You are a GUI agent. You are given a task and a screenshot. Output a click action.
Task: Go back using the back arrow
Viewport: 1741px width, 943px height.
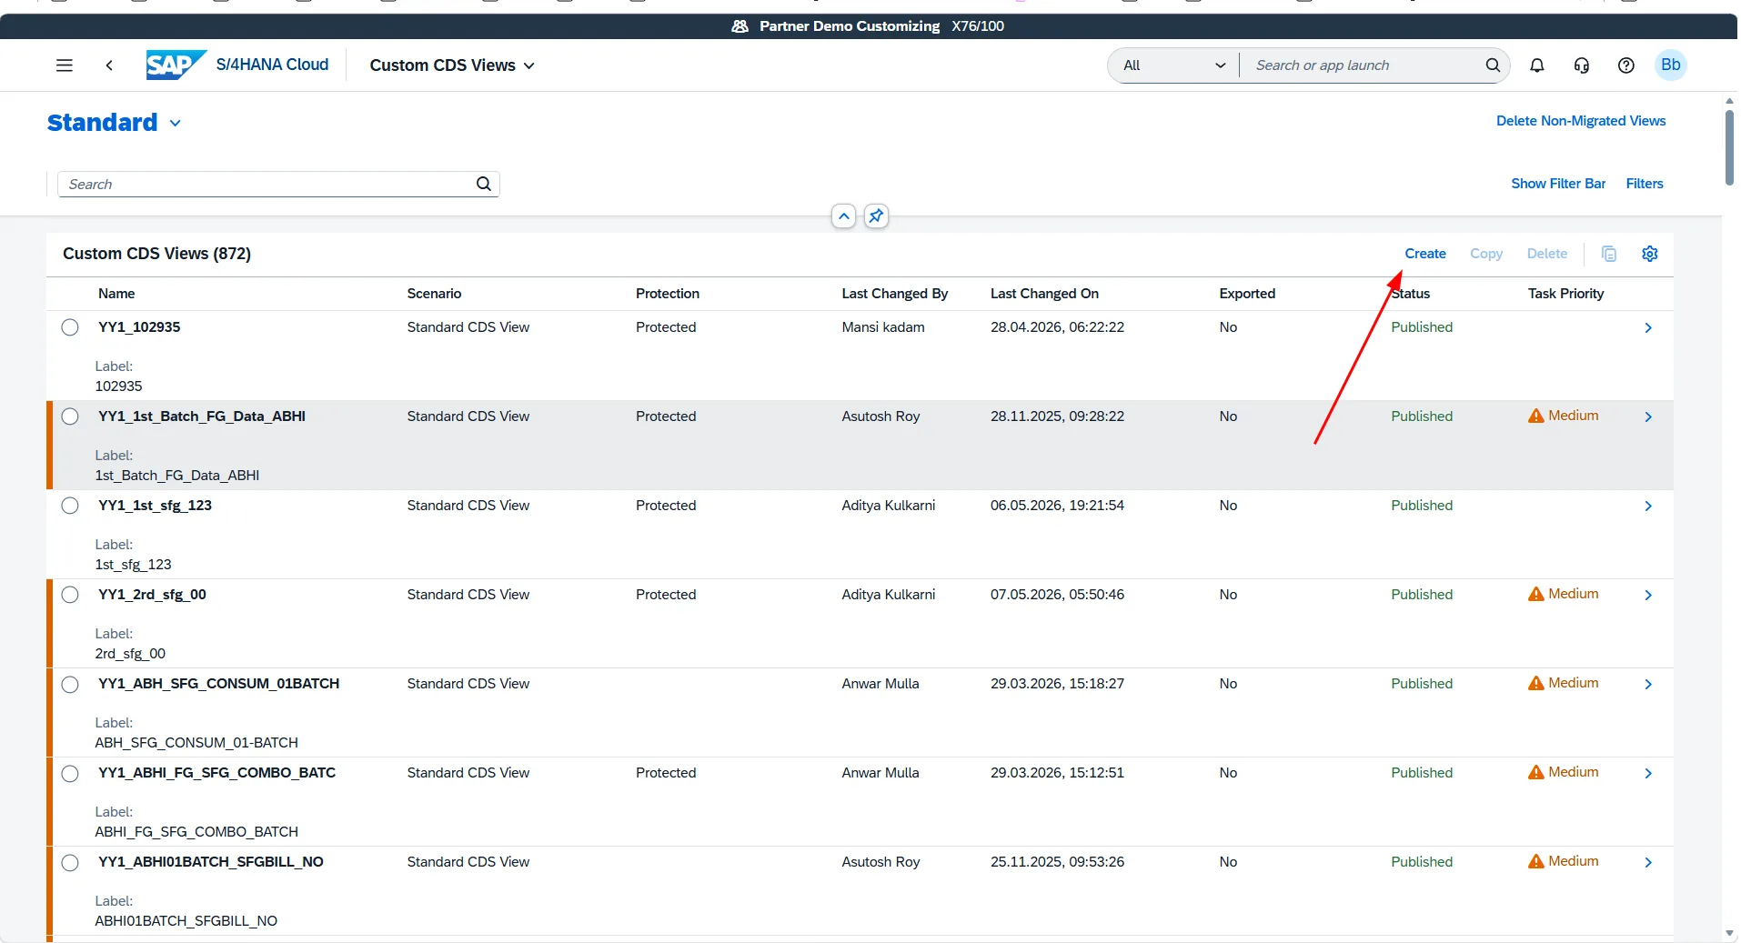point(109,65)
